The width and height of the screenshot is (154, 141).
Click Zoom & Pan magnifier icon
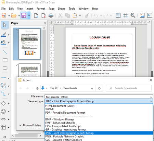[133, 15]
